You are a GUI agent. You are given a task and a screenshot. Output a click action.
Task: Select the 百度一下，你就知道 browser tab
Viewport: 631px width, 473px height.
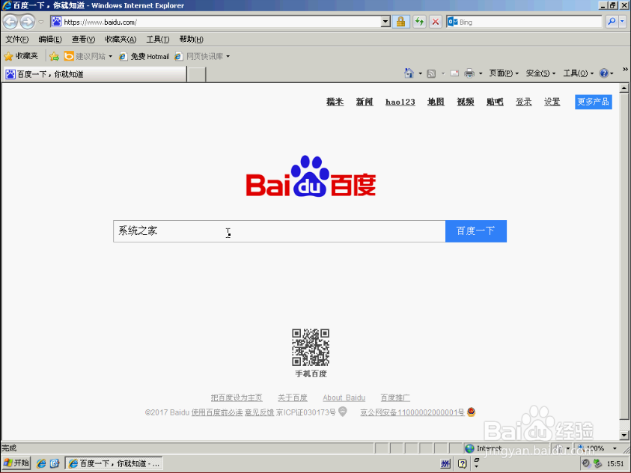95,74
